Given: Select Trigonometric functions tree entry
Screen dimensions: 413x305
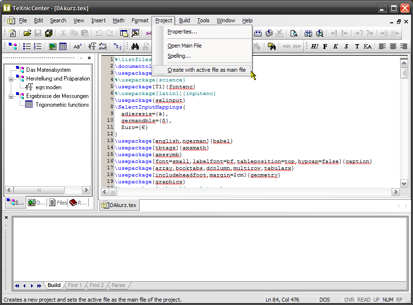Looking at the screenshot, I should 63,105.
